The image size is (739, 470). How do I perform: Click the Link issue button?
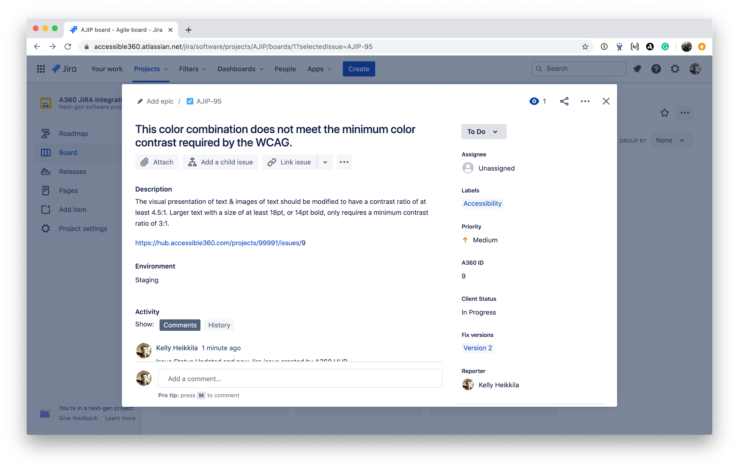[x=289, y=162]
